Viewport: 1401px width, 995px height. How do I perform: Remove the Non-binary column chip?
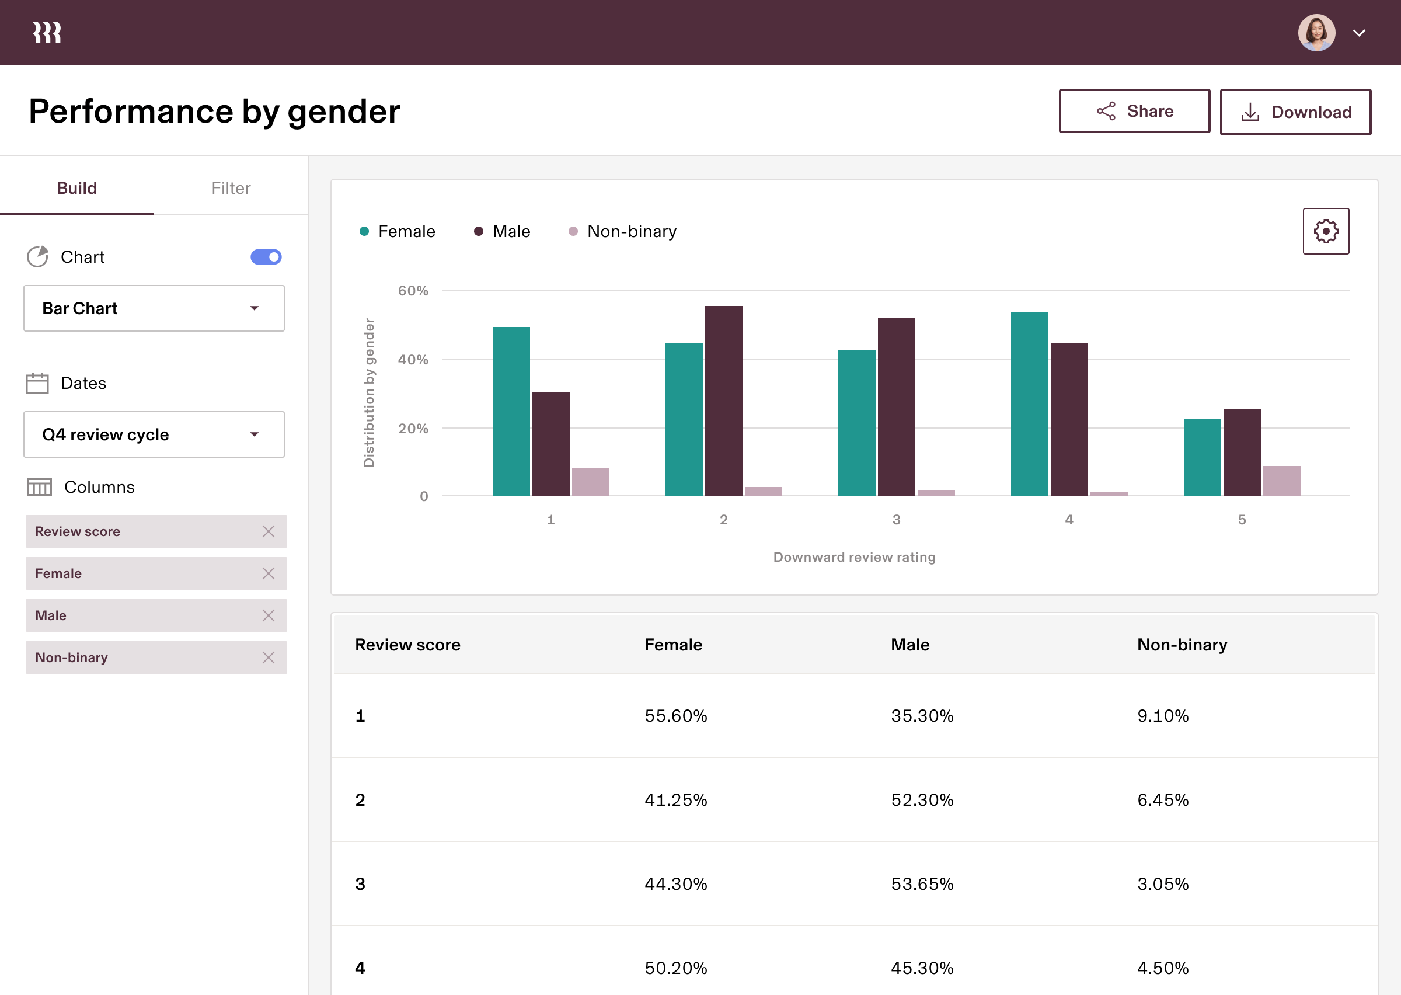coord(268,657)
